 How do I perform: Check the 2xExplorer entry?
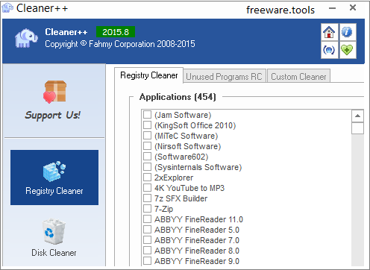coord(147,178)
